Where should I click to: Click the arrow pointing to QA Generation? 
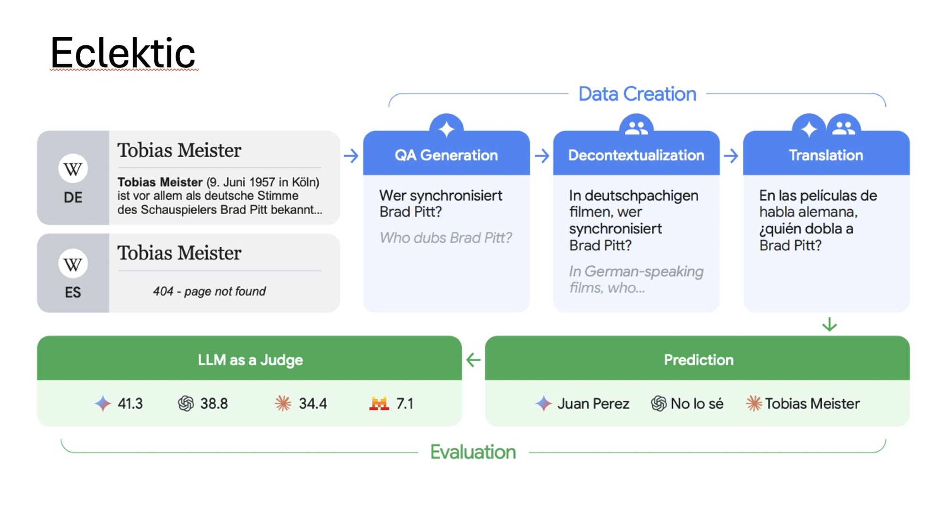351,156
